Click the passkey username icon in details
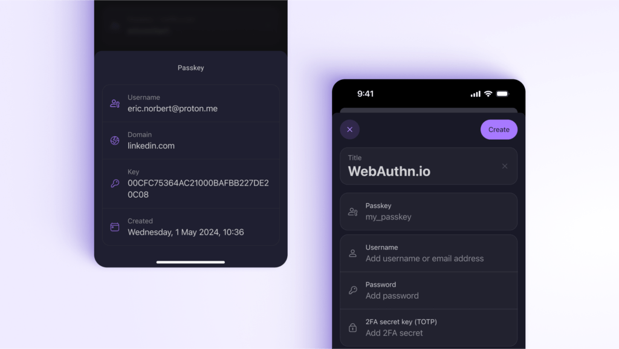619x349 pixels. (115, 103)
